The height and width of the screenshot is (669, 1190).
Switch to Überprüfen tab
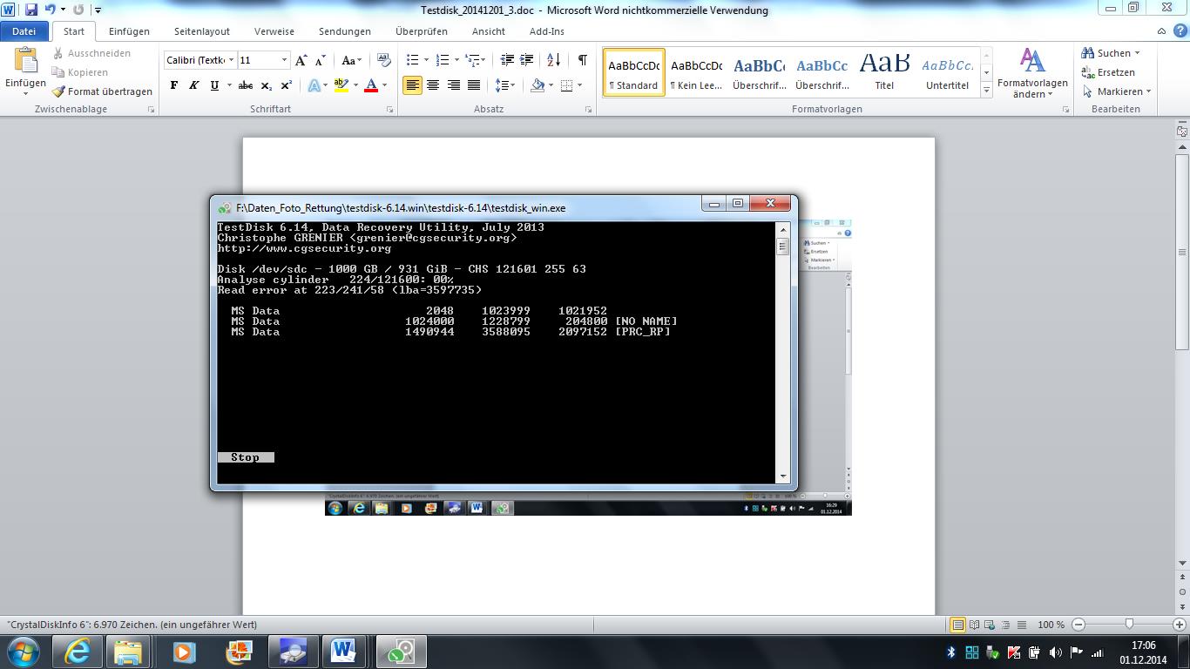click(x=422, y=31)
